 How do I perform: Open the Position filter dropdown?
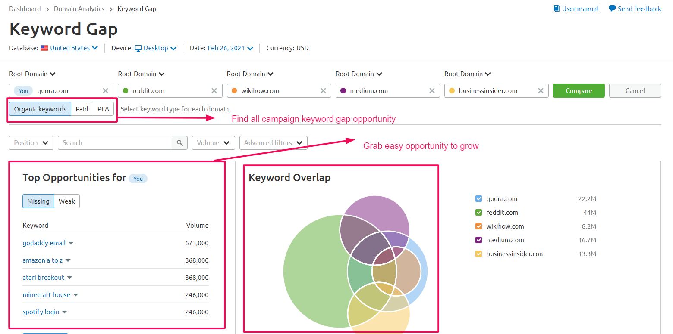coord(31,143)
